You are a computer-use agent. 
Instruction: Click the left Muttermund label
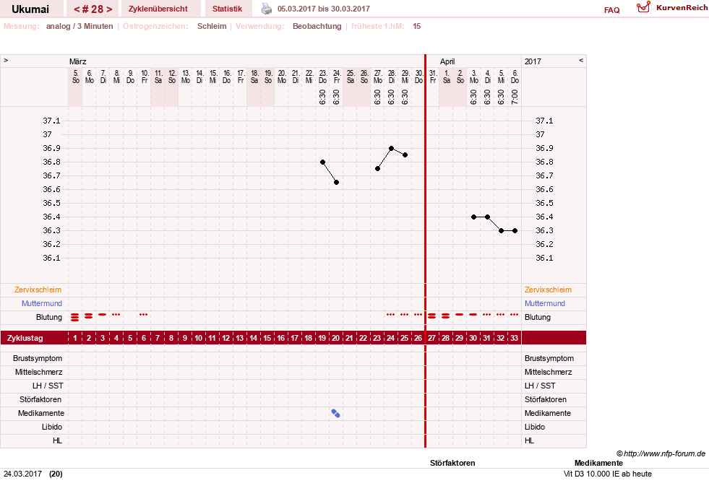[42, 303]
